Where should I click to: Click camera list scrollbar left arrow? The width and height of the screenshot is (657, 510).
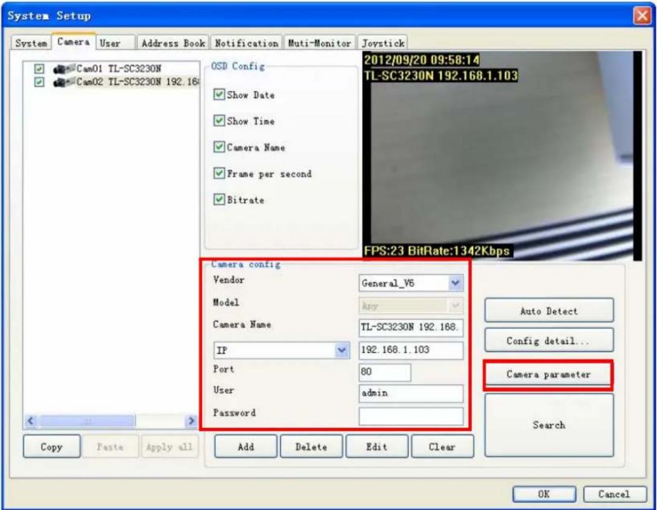click(x=31, y=421)
